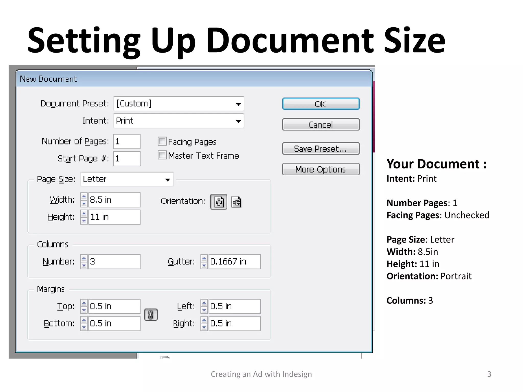Enable the Facing Pages checkbox

coord(162,141)
